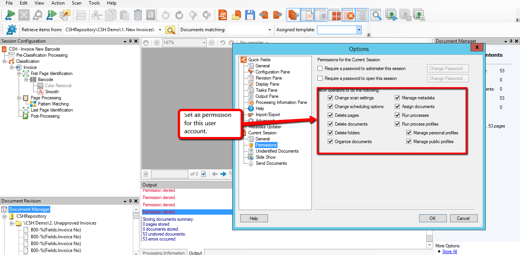
Task: Switch to the Processing Information tab
Action: [164, 253]
